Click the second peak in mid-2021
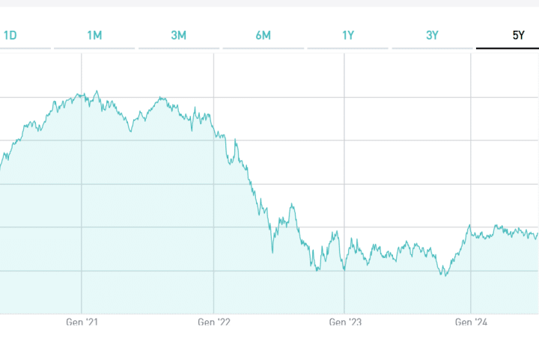 click(162, 97)
